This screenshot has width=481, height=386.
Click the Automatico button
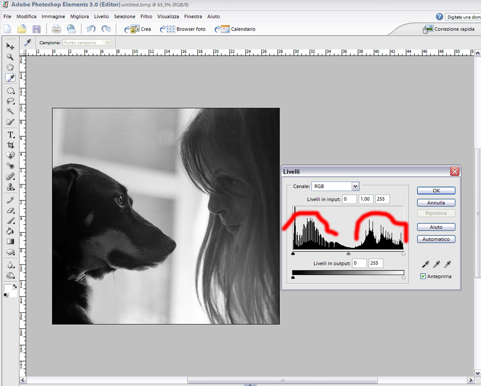436,239
